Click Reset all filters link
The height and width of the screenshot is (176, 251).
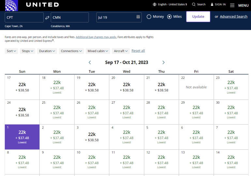(x=138, y=51)
